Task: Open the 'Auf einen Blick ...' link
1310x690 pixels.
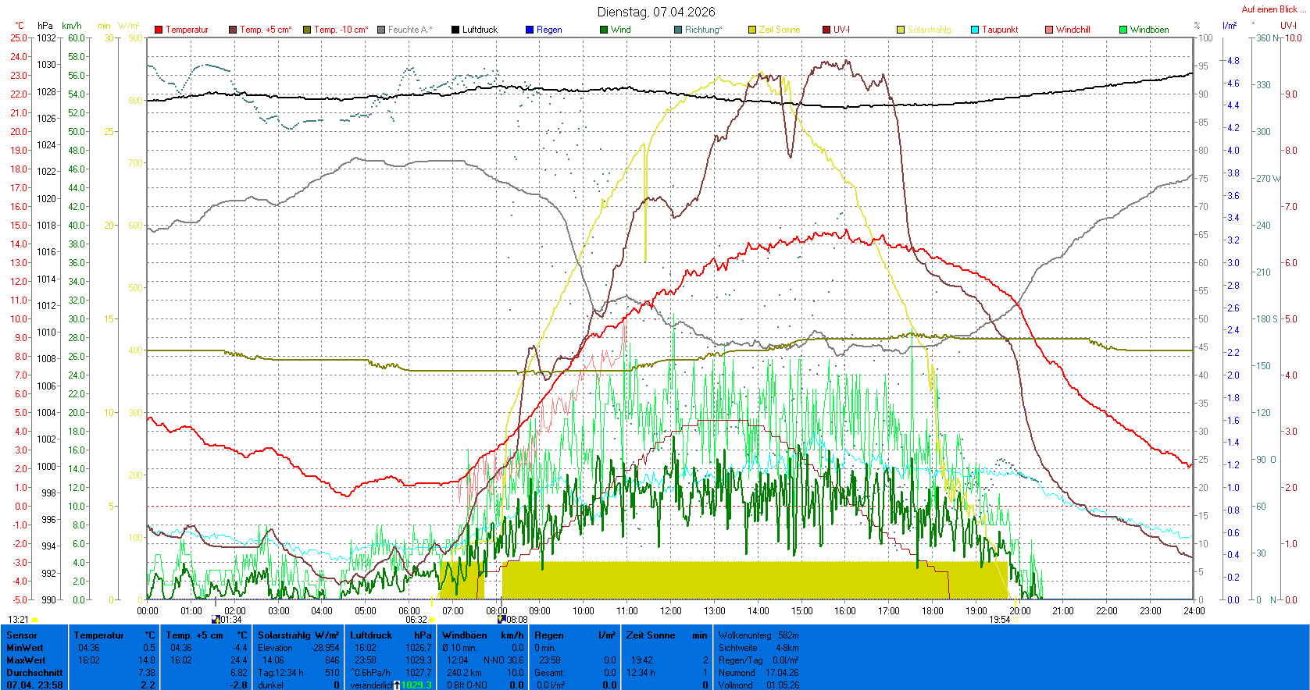Action: pos(1273,9)
